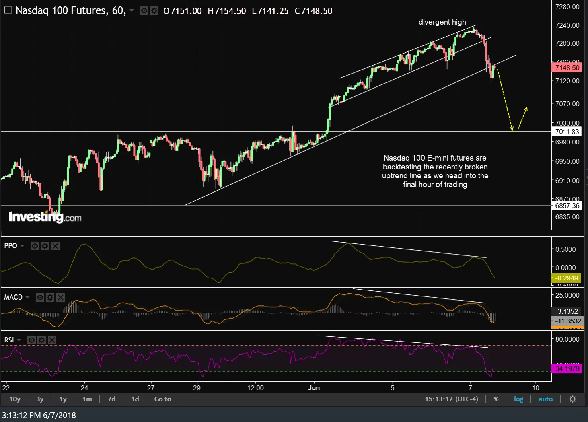This screenshot has width=588, height=422.
Task: Click the MACD indicator title
Action: point(13,297)
